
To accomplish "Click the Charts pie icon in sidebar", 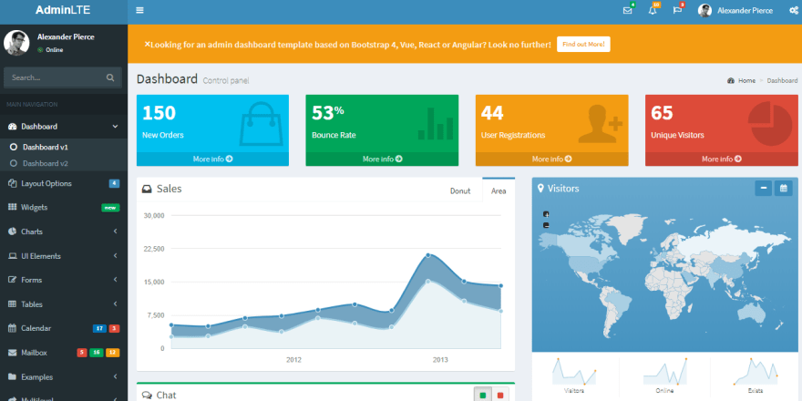I will click(x=12, y=231).
